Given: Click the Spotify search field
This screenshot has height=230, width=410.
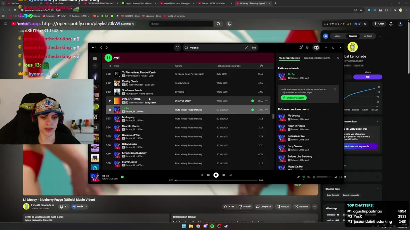Looking at the screenshot, I should [x=217, y=48].
